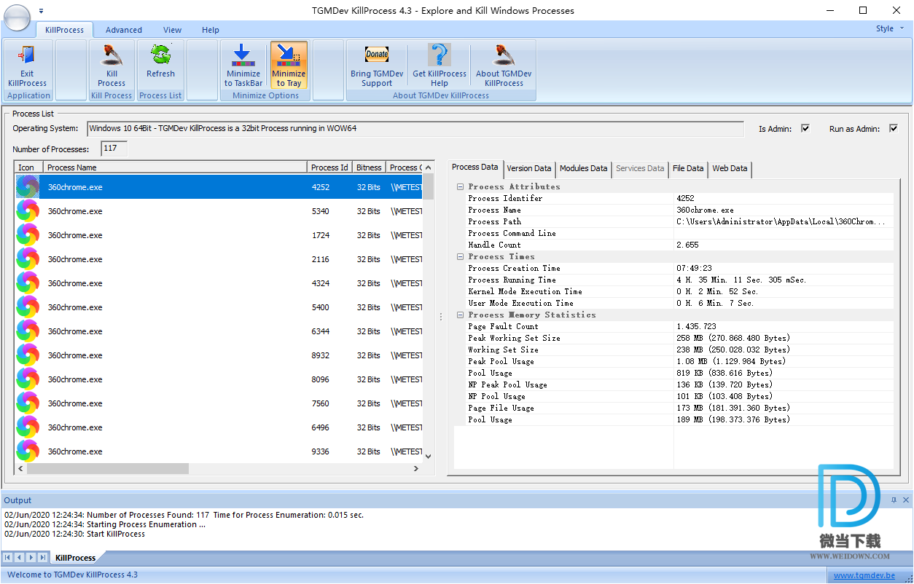Click the icon of process 5340
Image resolution: width=914 pixels, height=584 pixels.
(x=28, y=211)
